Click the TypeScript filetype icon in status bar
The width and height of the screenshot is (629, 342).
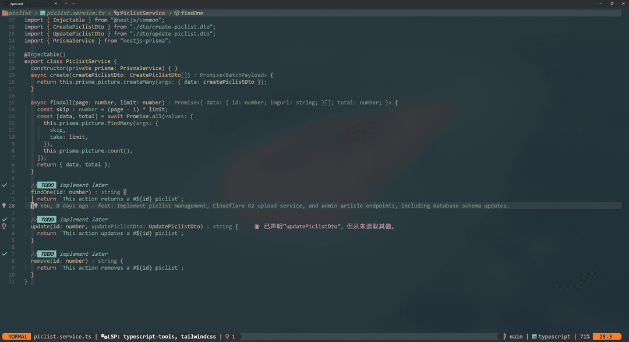click(x=534, y=336)
